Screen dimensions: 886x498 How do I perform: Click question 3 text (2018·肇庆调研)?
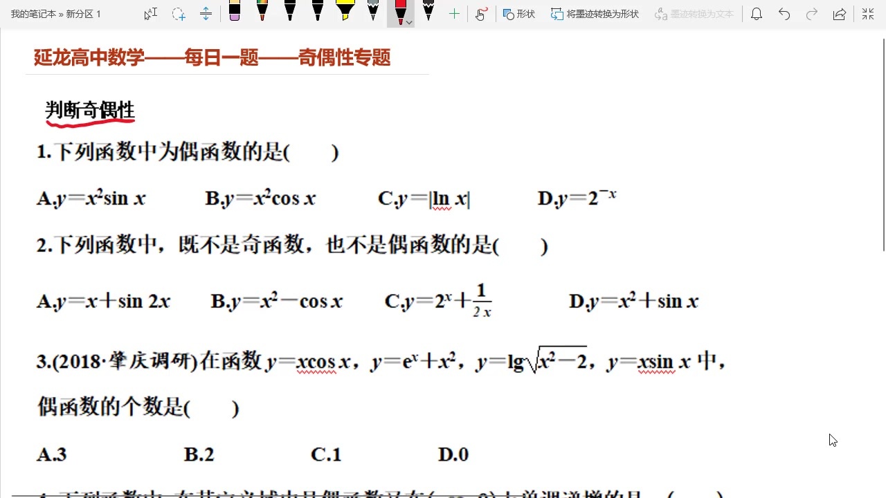click(x=125, y=362)
